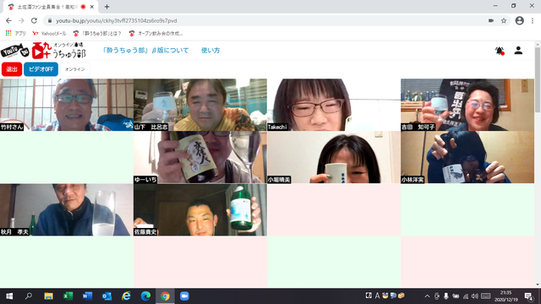Open the Chrome profile avatar
Screen dimensions: 541x304
pos(520,20)
